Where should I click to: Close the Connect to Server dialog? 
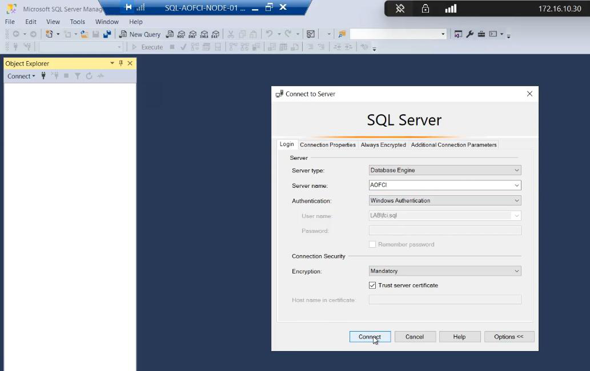(529, 94)
